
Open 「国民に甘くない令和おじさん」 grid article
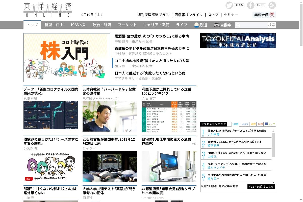click(50, 191)
